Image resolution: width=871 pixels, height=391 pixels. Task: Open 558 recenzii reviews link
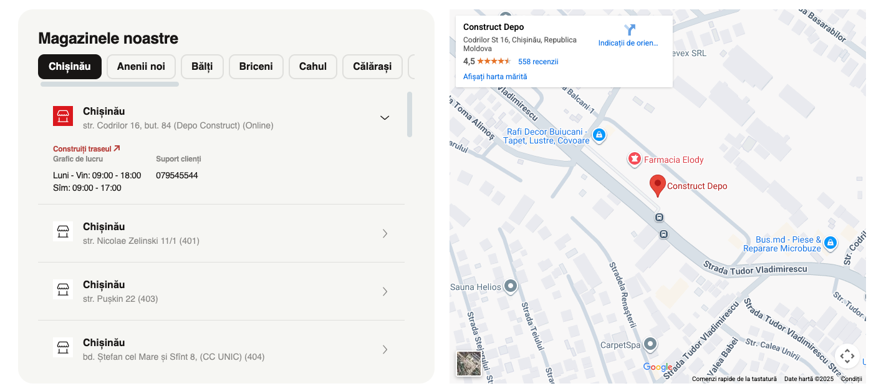click(538, 62)
